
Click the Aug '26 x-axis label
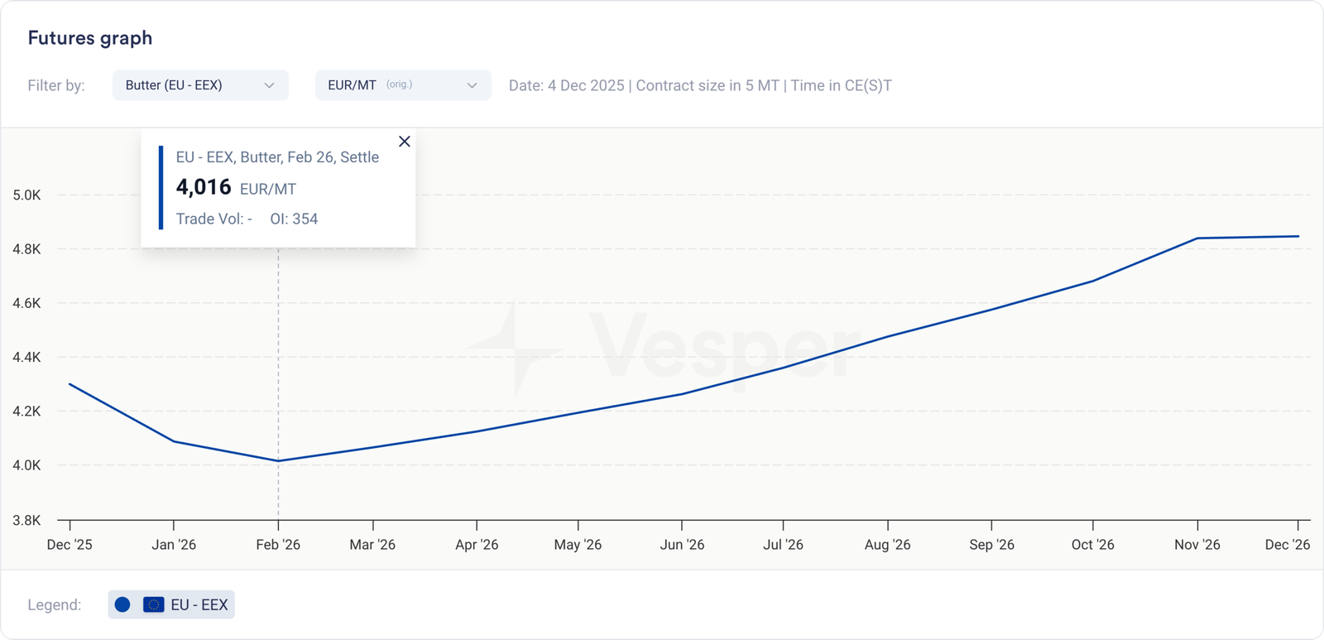coord(887,545)
